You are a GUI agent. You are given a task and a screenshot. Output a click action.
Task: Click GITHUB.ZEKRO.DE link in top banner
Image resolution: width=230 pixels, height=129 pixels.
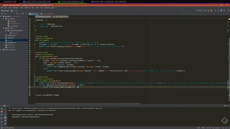point(71,2)
